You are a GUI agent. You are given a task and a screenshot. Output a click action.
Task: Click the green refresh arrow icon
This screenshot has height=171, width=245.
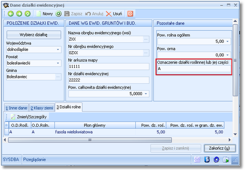(28, 14)
